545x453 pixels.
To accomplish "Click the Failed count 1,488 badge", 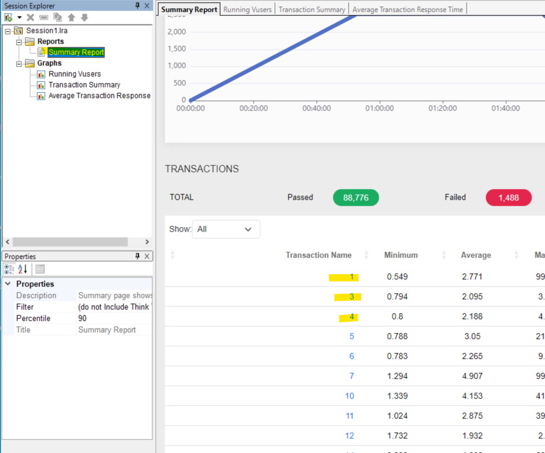I will pos(508,198).
